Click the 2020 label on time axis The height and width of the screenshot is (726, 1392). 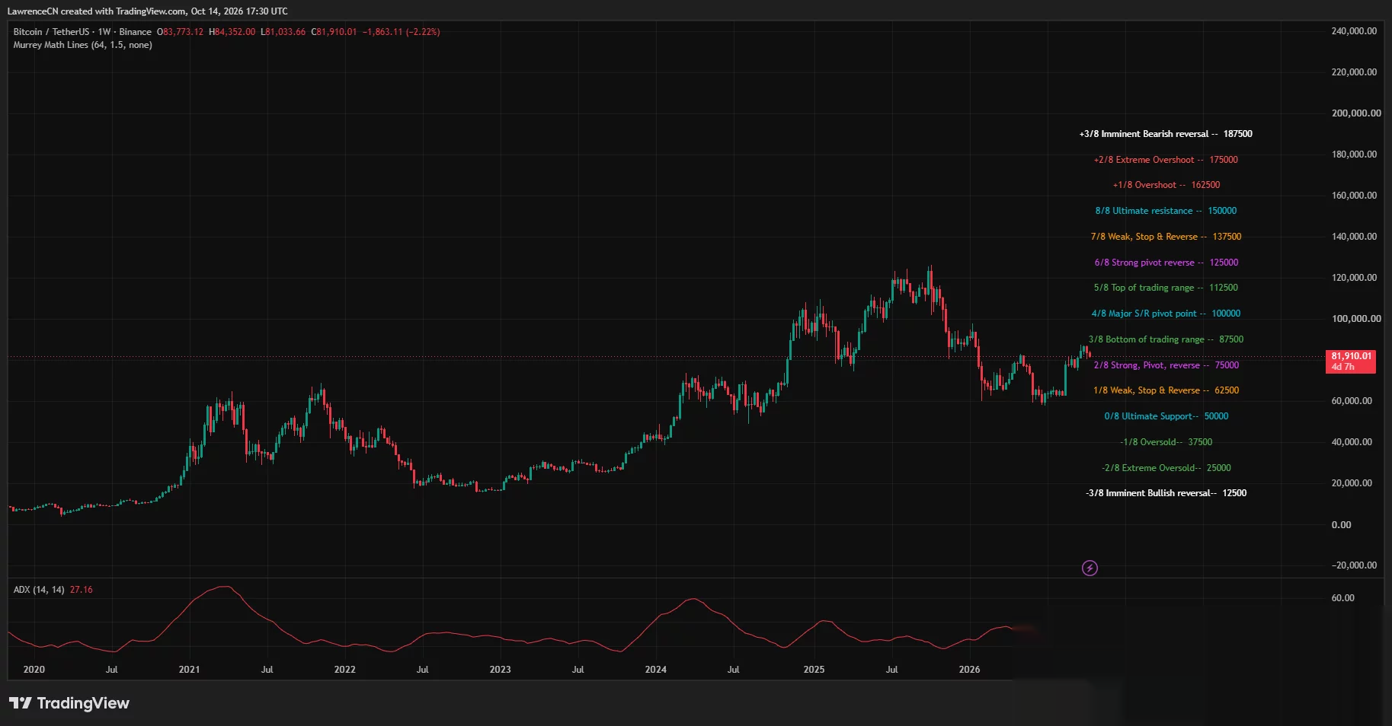[x=34, y=670]
